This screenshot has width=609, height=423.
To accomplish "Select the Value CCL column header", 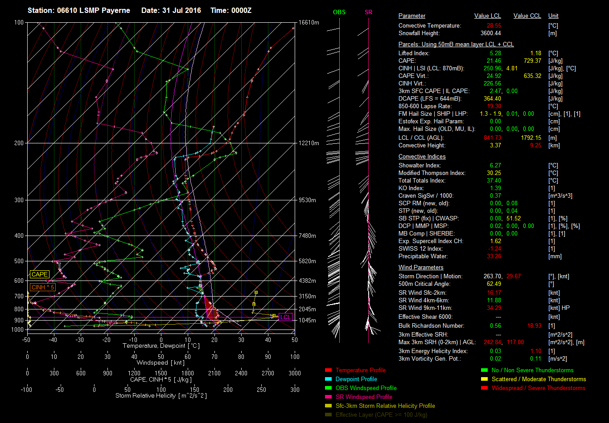I will point(527,16).
